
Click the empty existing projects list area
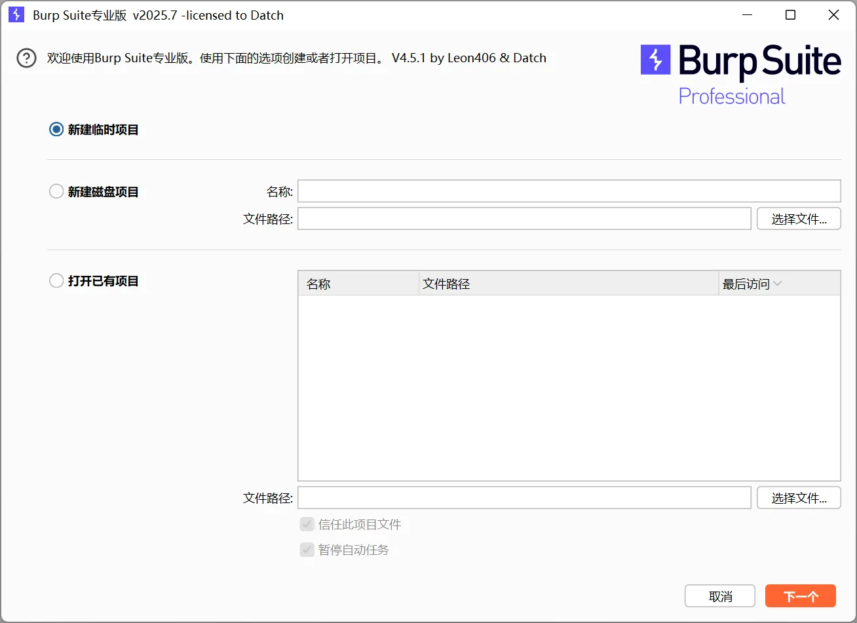(569, 388)
